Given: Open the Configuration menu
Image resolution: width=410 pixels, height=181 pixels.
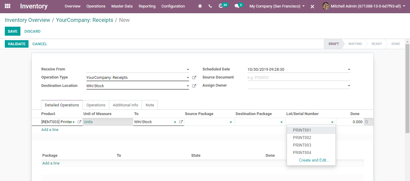Looking at the screenshot, I should 173,6.
